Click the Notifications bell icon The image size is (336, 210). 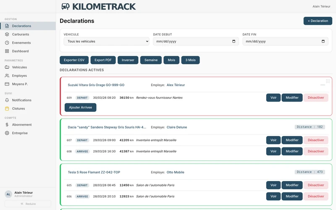point(7,100)
